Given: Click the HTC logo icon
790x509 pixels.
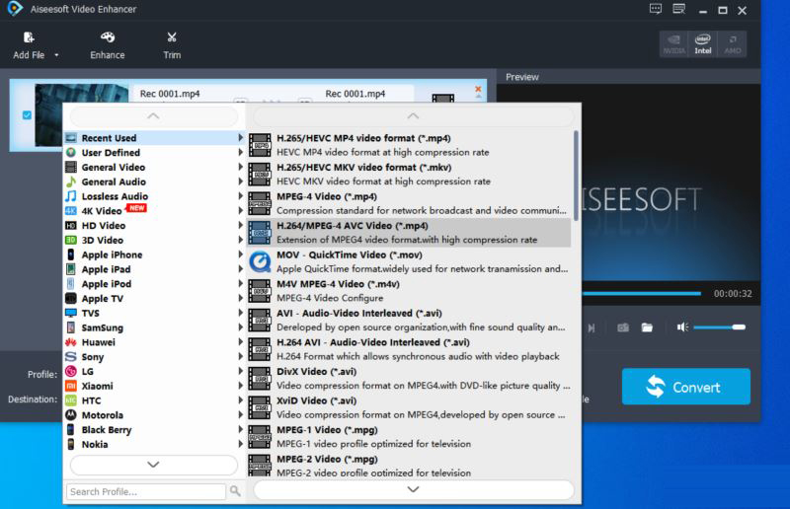Looking at the screenshot, I should 71,400.
